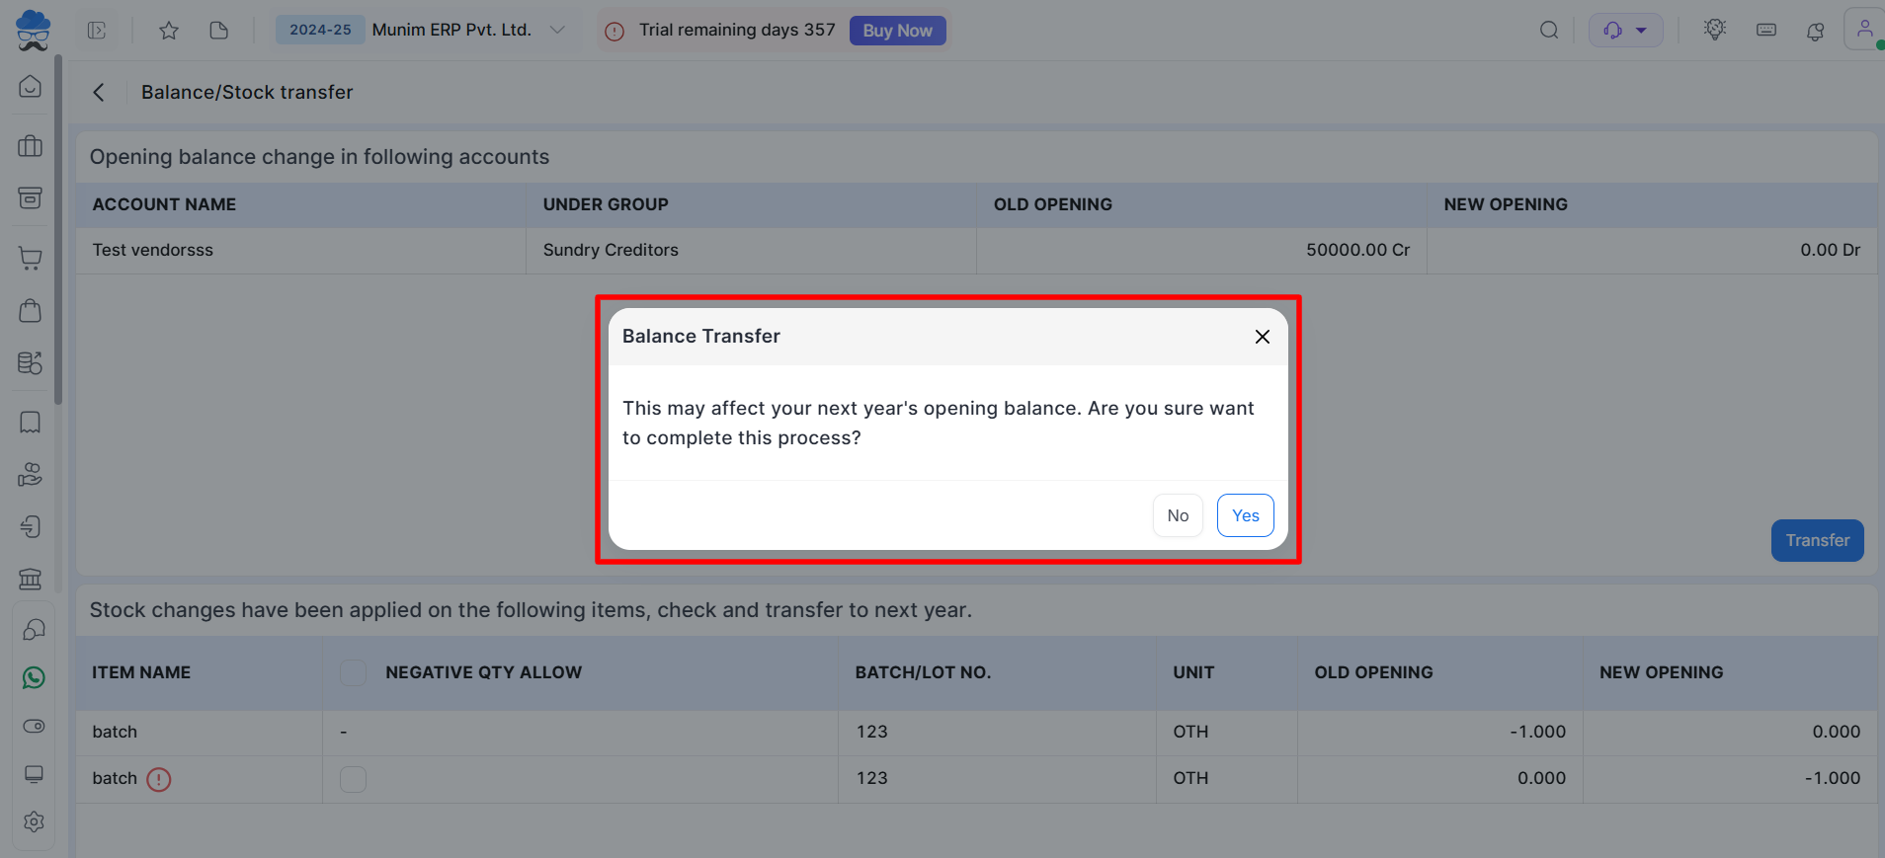Check the Negative Qty Allow header checkbox
This screenshot has width=1885, height=858.
click(x=353, y=672)
